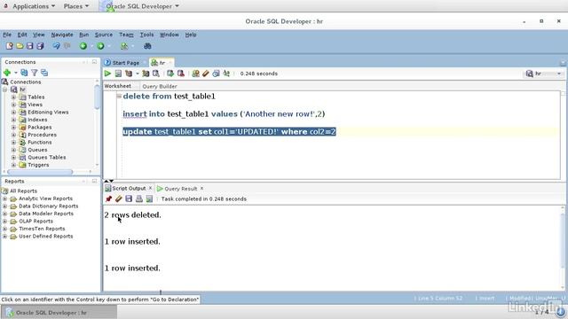Click the green Back navigation button
The image size is (568, 319).
[x=83, y=46]
